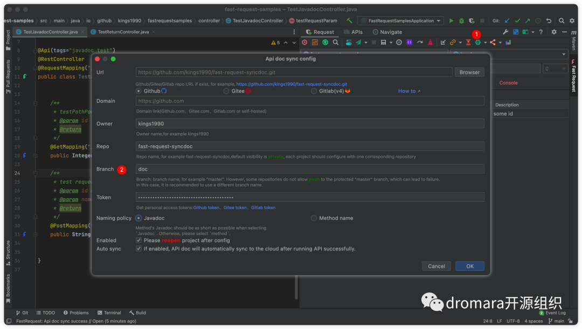The width and height of the screenshot is (582, 329).
Task: Open the Gitlab token link
Action: [263, 208]
